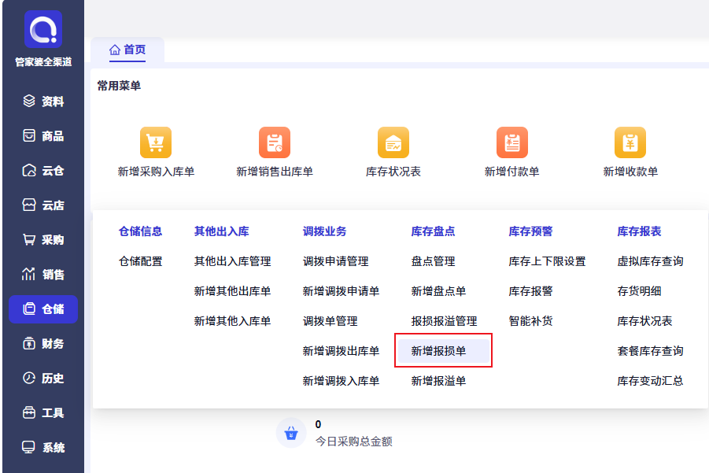Open 其他出入库管理
Screen dimensions: 709x473
(x=232, y=261)
